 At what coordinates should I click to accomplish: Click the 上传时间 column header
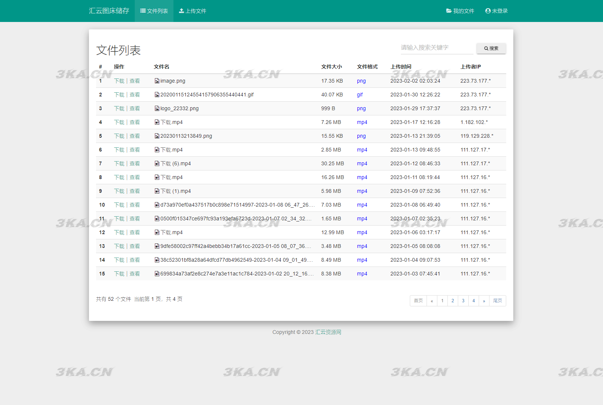click(401, 67)
